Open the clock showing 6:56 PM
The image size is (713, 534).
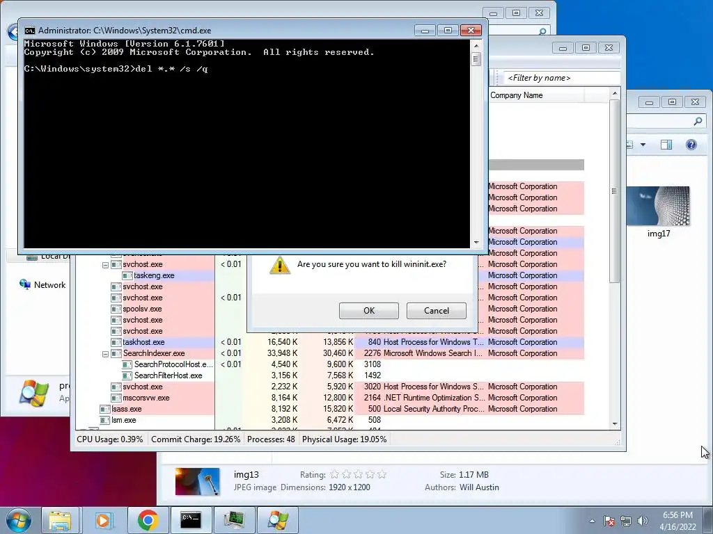click(677, 521)
